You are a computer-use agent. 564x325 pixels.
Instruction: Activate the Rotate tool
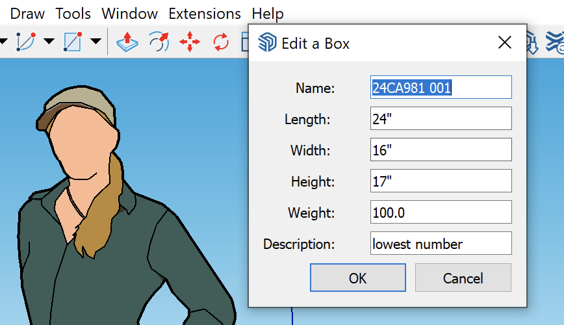pos(221,42)
